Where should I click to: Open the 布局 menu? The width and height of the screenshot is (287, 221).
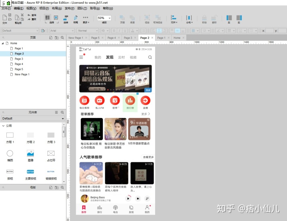coord(57,8)
